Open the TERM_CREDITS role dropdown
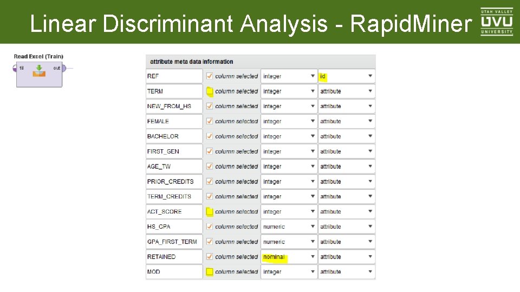The height and width of the screenshot is (292, 520). tap(347, 196)
